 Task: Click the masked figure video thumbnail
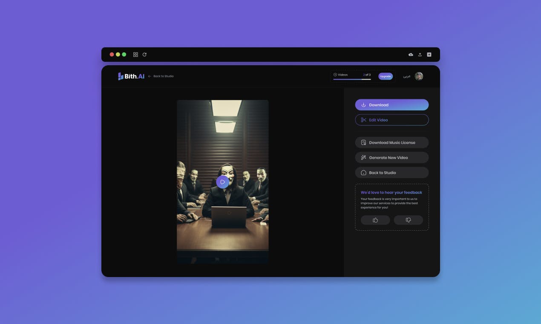[x=223, y=182]
